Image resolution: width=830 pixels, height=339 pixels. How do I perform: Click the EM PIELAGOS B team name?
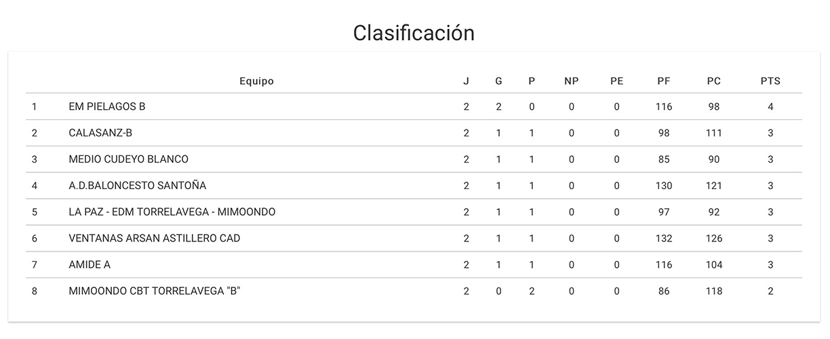pos(107,106)
